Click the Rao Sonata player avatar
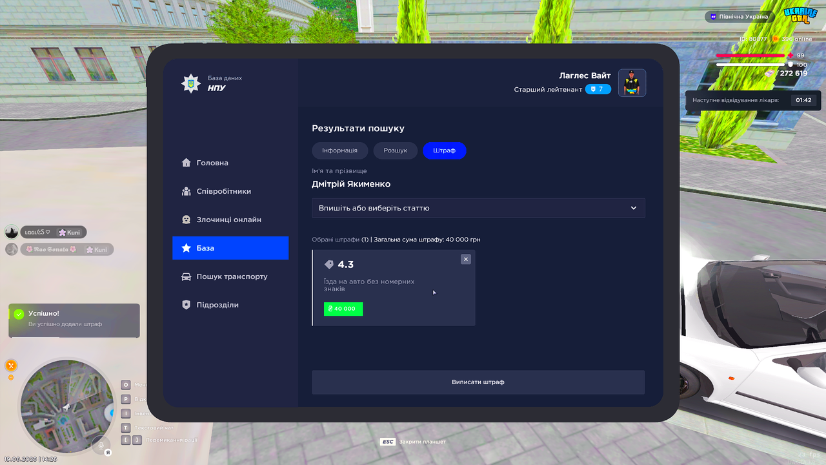 click(12, 249)
